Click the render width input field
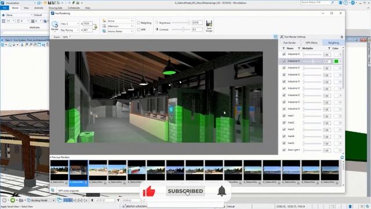 point(88,24)
